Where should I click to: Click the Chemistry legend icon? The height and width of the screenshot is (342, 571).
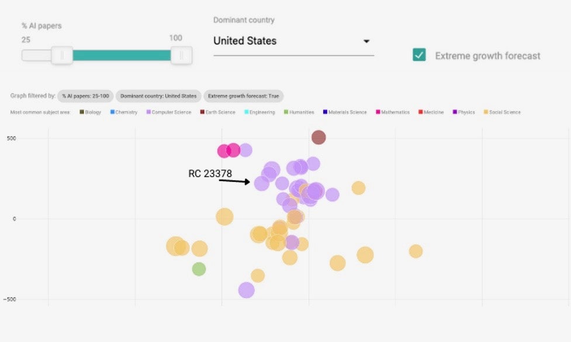pos(114,111)
